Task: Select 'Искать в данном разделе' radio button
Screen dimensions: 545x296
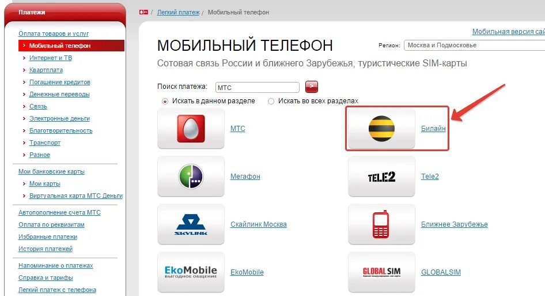Action: 165,102
